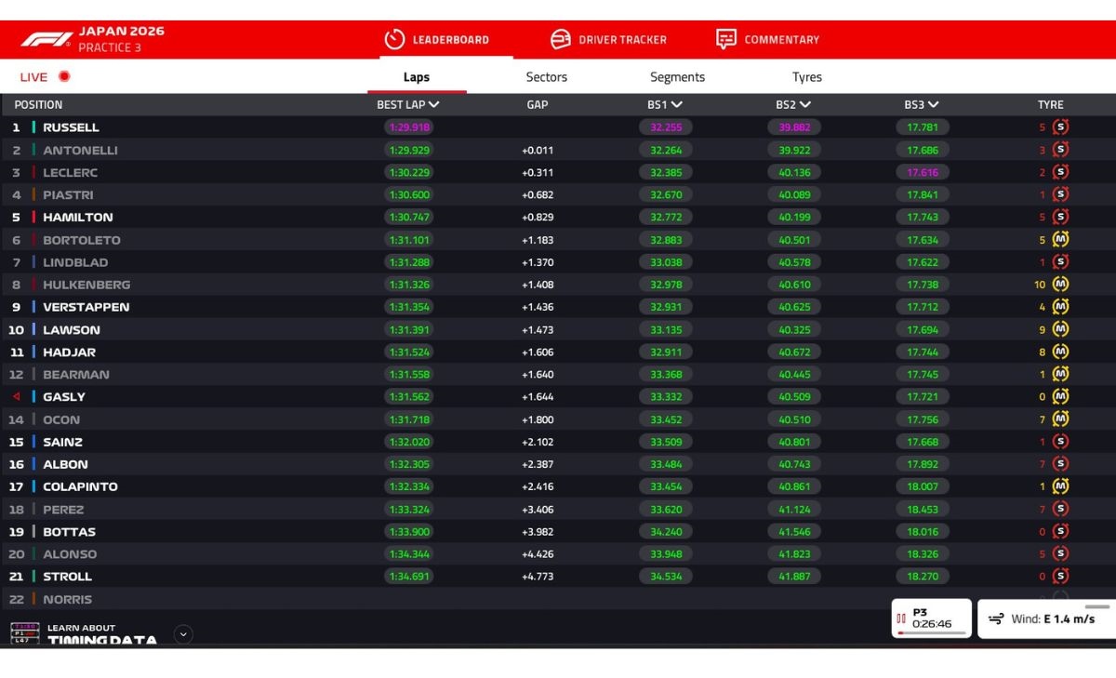
Task: Switch to the Sectors tab
Action: point(546,76)
